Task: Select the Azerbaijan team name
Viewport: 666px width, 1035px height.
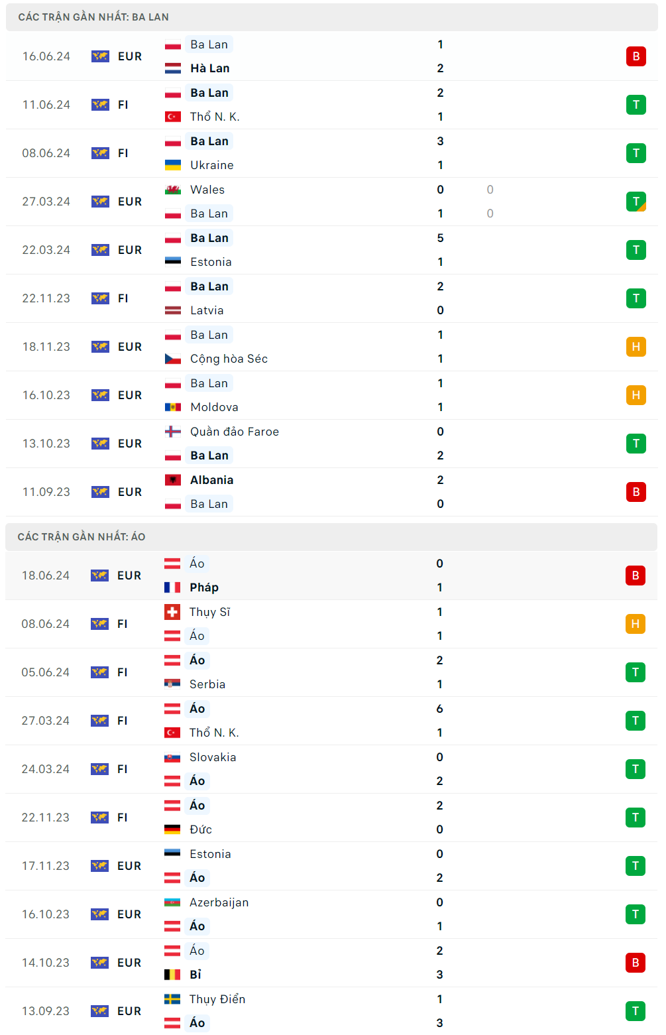Action: (219, 902)
